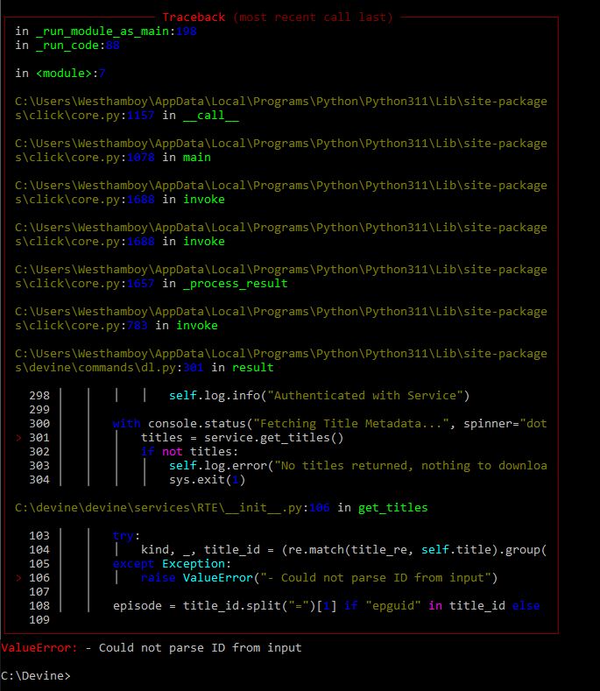Viewport: 600px width, 691px height.
Task: Click the '_run_code' function name
Action: click(x=67, y=46)
